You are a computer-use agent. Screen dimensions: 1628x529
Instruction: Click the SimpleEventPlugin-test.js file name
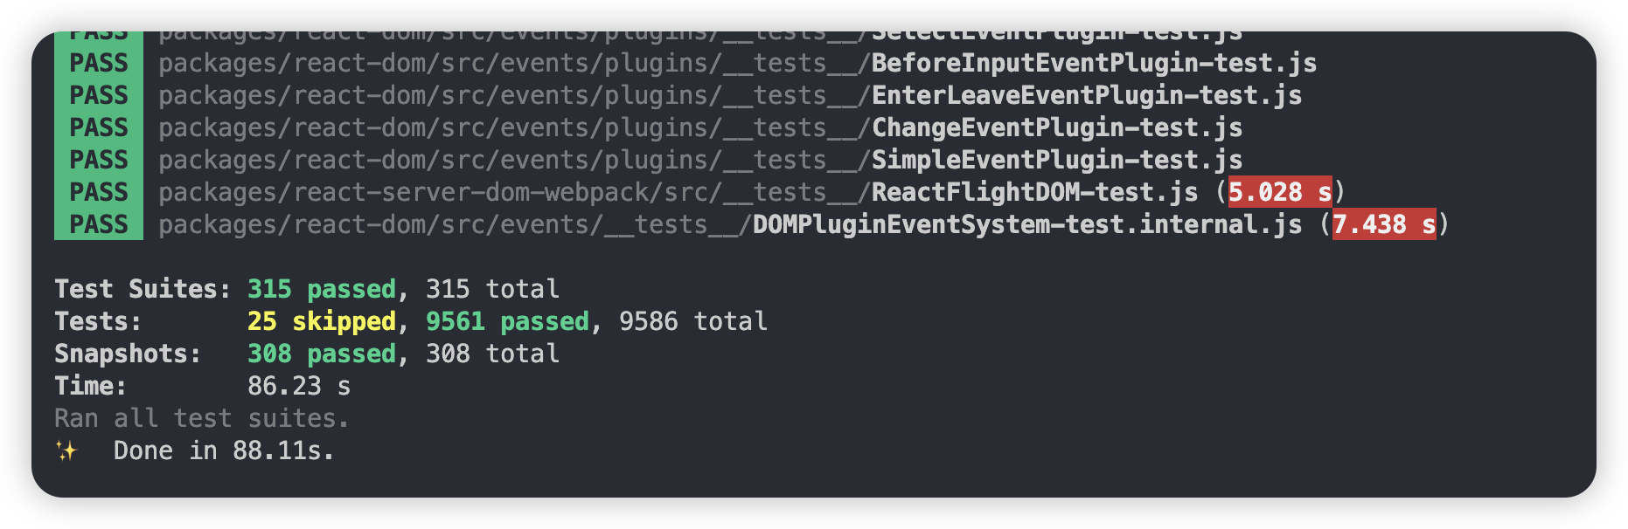1056,161
